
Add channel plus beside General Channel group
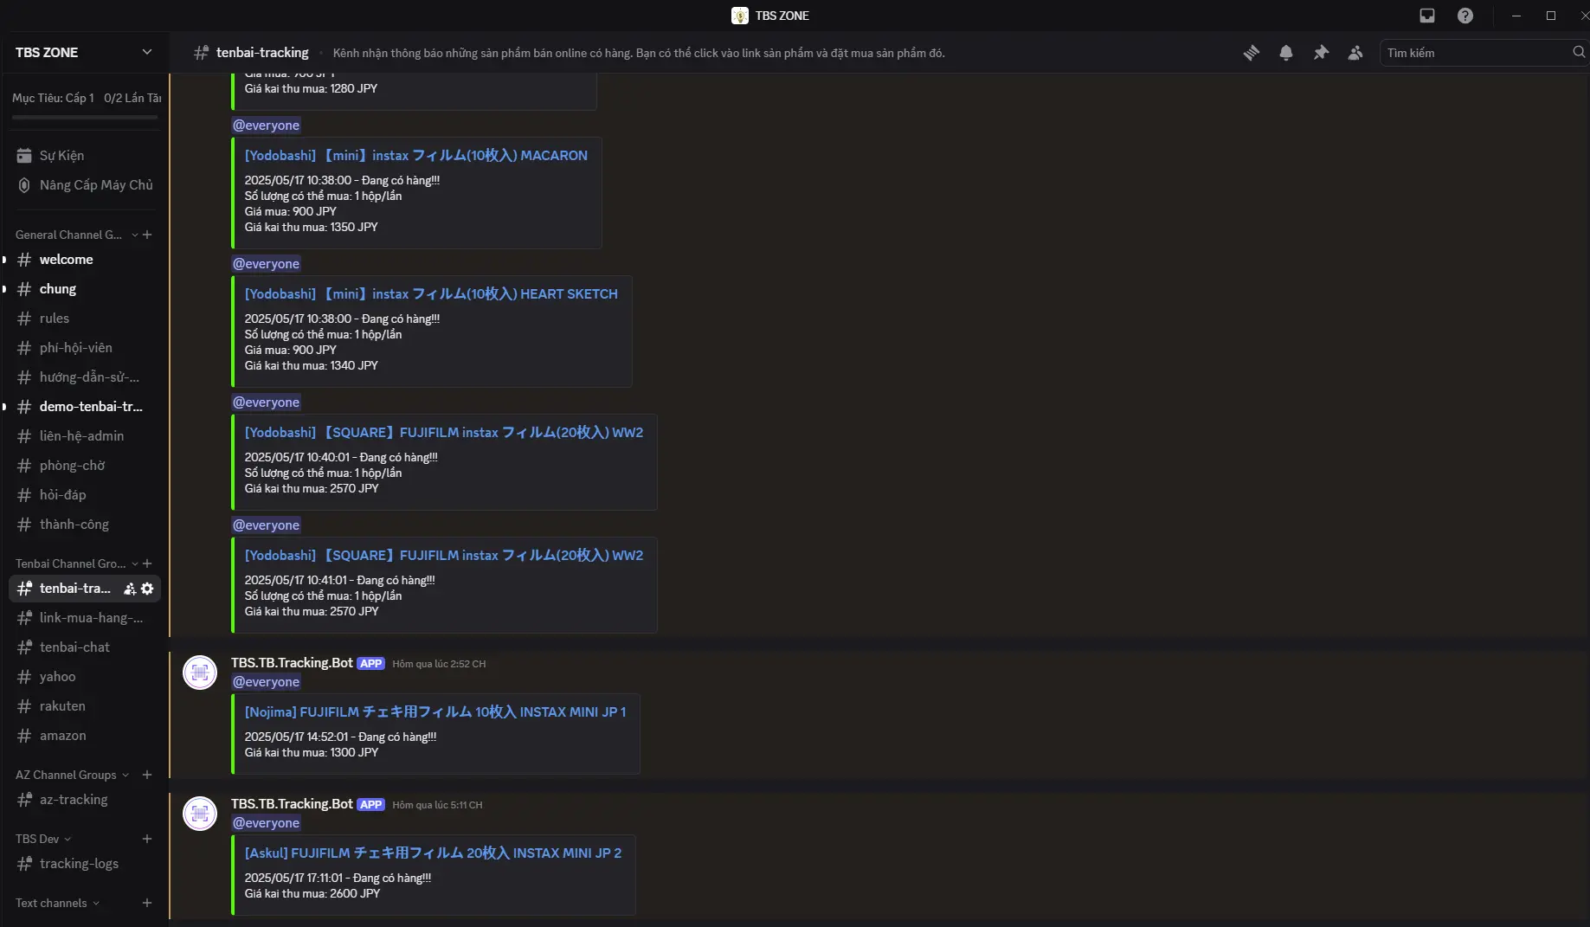coord(147,235)
